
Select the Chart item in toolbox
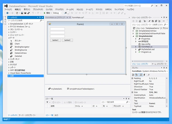pos(17,44)
